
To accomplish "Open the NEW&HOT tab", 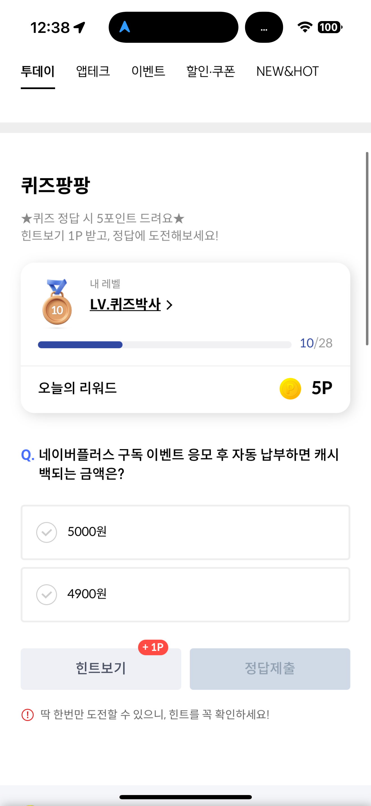I will 287,71.
